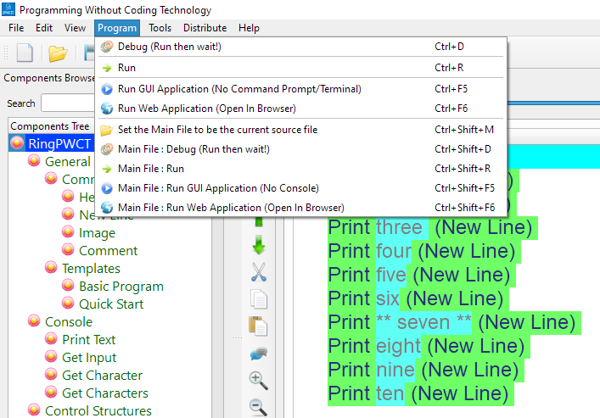Click the green move-down arrow icon
600x418 pixels.
[x=259, y=245]
